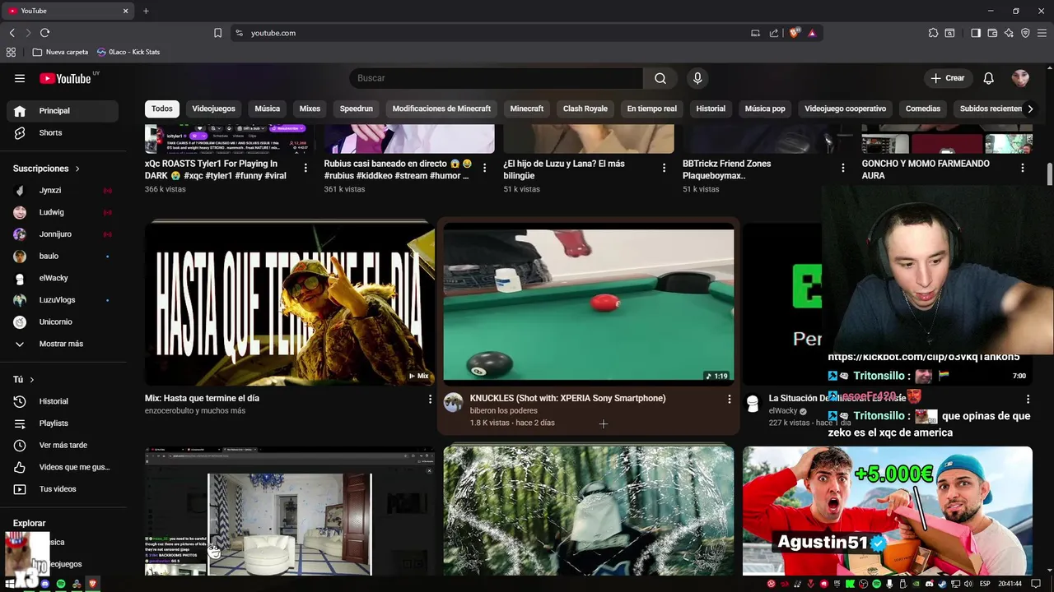Viewport: 1054px width, 592px height.
Task: Open the Jynxzi subscription channel
Action: pos(63,190)
